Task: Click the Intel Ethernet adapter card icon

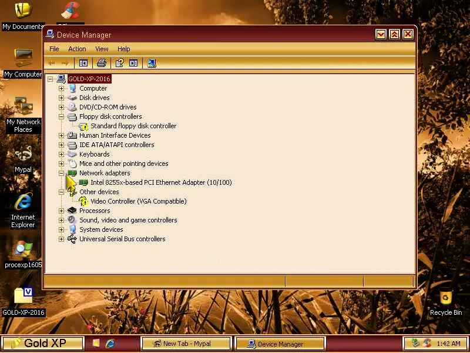Action: click(x=83, y=182)
